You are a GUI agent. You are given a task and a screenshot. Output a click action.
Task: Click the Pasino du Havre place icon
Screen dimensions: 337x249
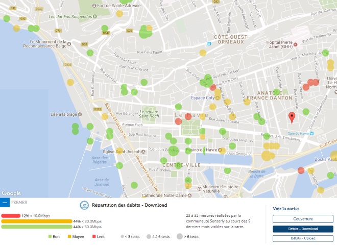tap(220, 150)
